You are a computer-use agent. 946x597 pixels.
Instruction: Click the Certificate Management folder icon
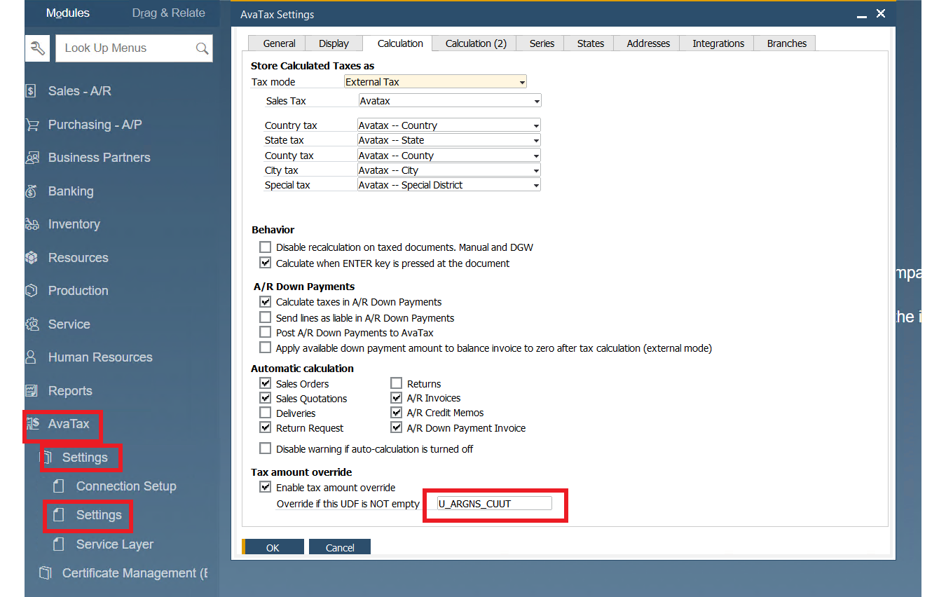46,573
